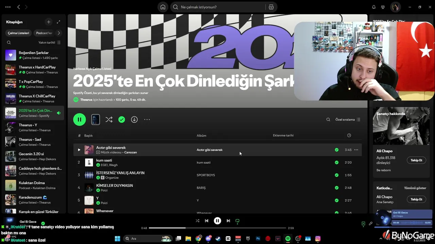Viewport: 435px width, 244px height.
Task: Create a new playlist with plus icon
Action: coord(49,22)
